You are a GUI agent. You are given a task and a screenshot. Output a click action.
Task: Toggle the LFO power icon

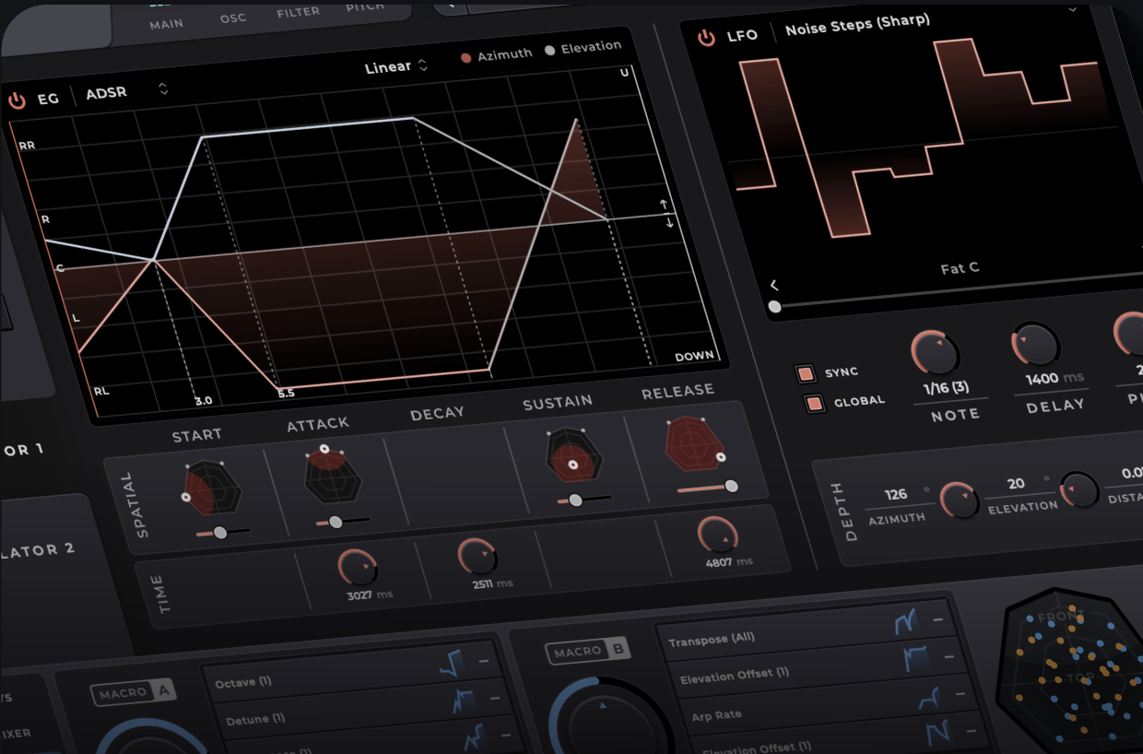click(706, 37)
